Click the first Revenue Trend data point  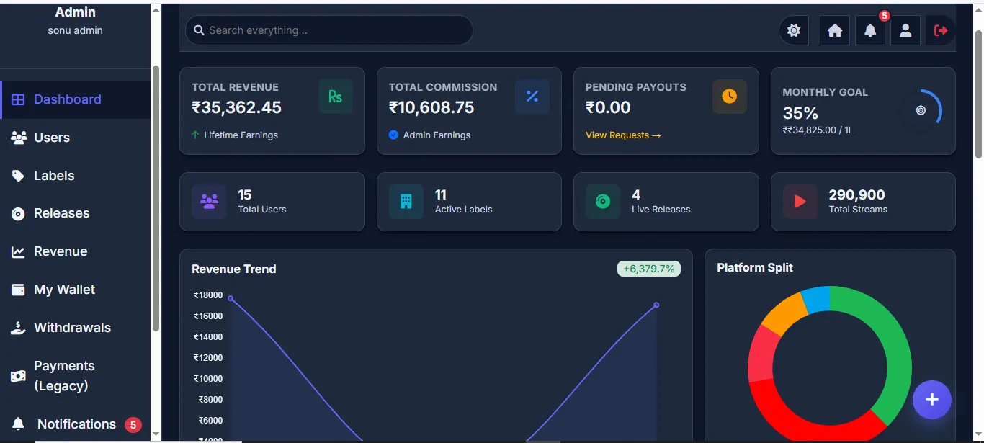click(x=231, y=298)
